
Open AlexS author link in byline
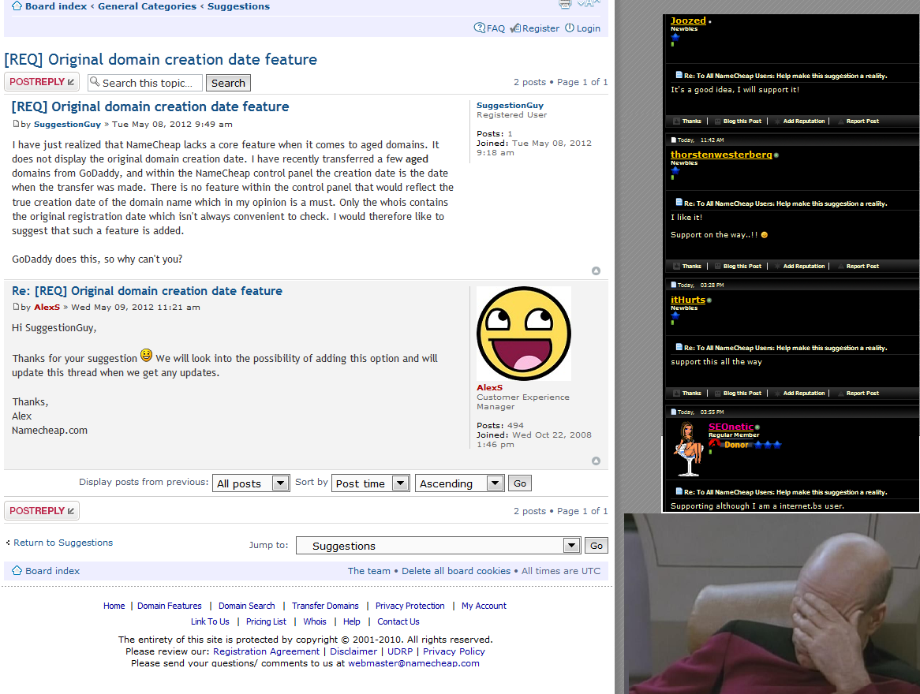(47, 308)
